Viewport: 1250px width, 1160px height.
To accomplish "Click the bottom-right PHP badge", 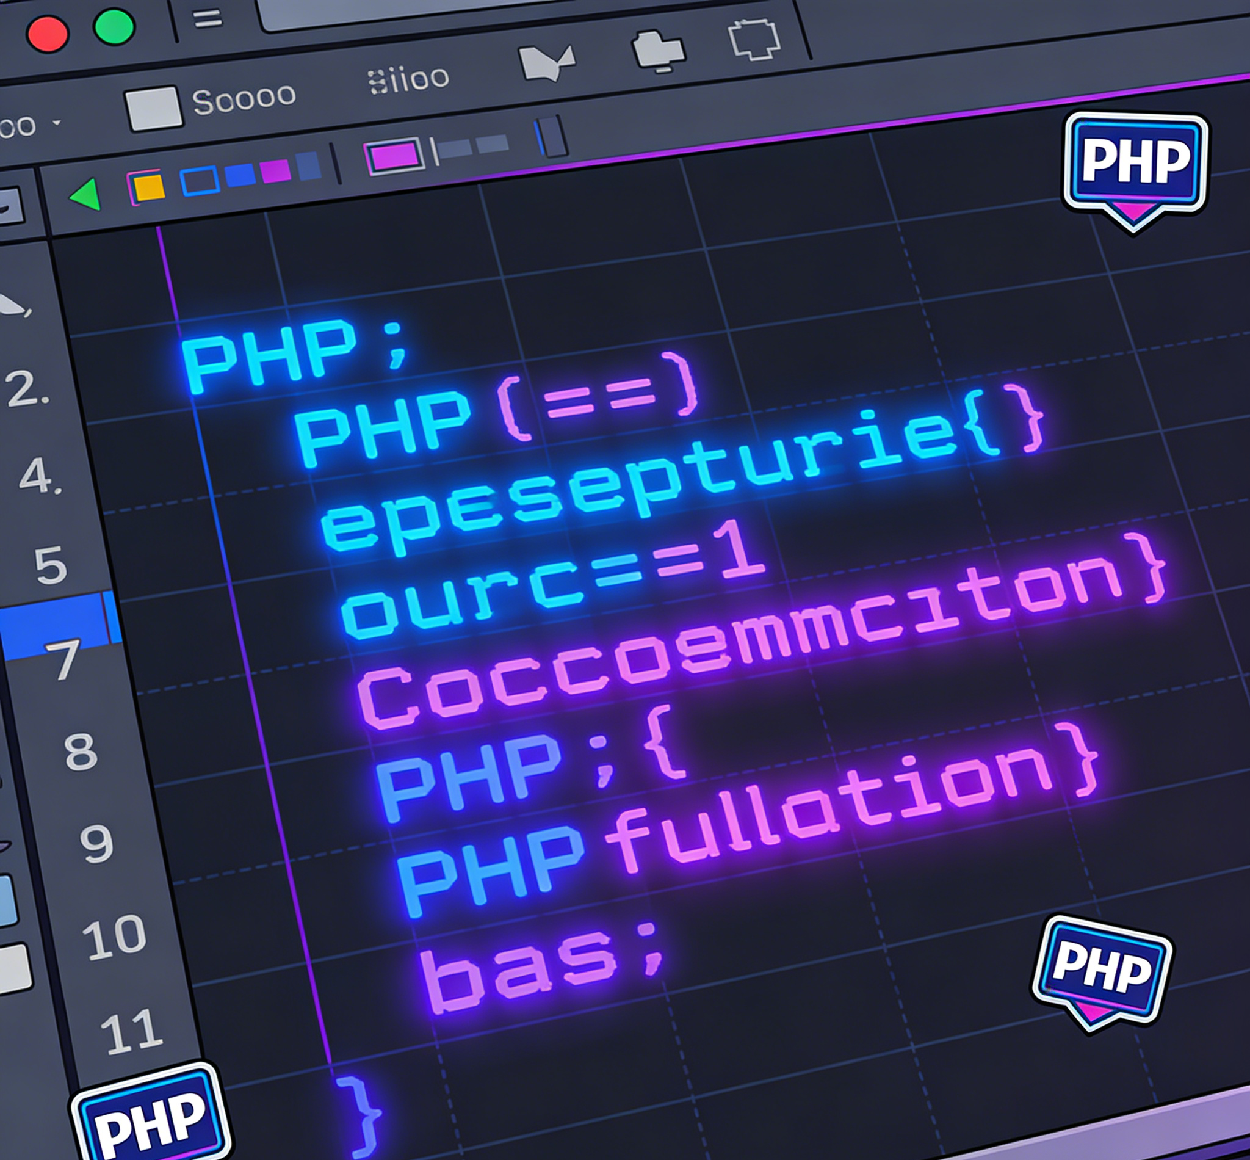I will coord(1102,967).
